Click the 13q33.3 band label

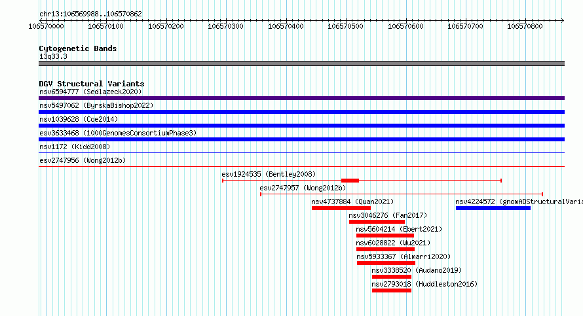(x=53, y=56)
